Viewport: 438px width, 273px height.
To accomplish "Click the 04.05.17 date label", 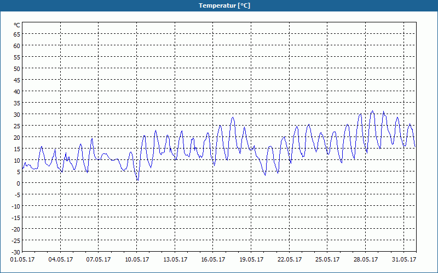I will coord(61,260).
